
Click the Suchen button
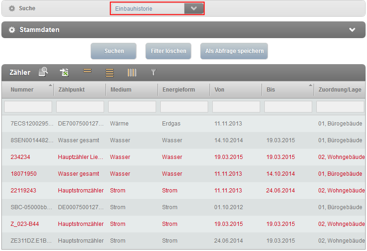[114, 51]
